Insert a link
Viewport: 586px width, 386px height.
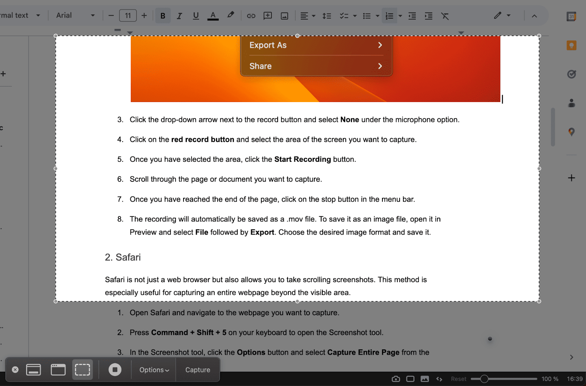251,15
